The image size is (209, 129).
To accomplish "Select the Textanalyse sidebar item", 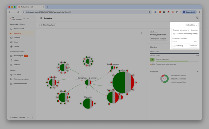I will pos(21,33).
